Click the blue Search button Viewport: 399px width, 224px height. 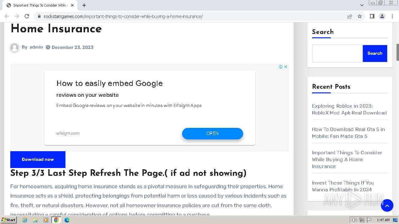375,54
